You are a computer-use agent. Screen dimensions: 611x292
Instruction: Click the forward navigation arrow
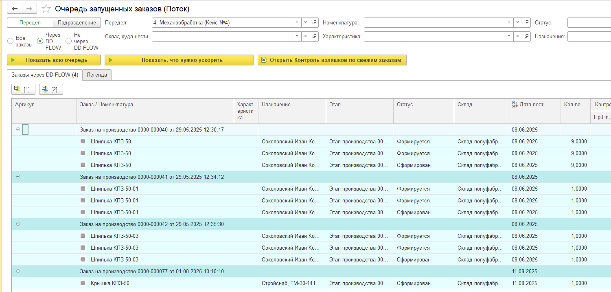(29, 9)
